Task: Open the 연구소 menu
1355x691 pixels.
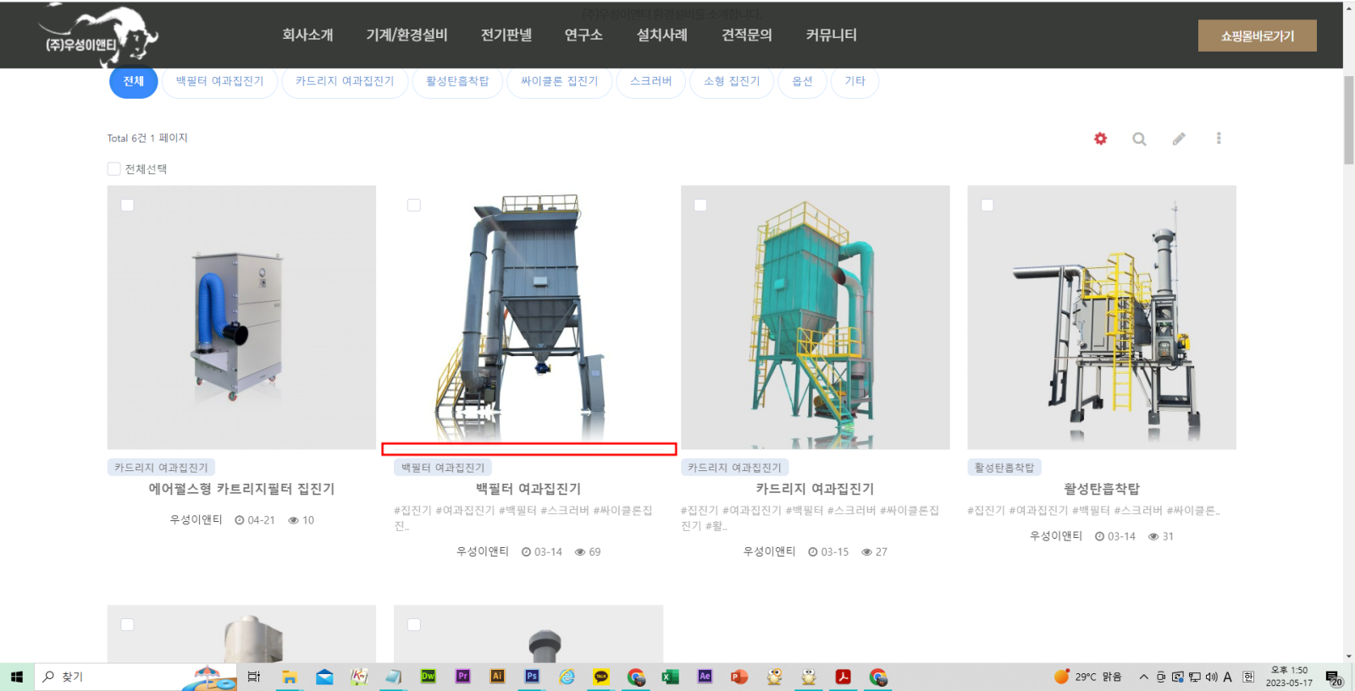Action: (583, 36)
